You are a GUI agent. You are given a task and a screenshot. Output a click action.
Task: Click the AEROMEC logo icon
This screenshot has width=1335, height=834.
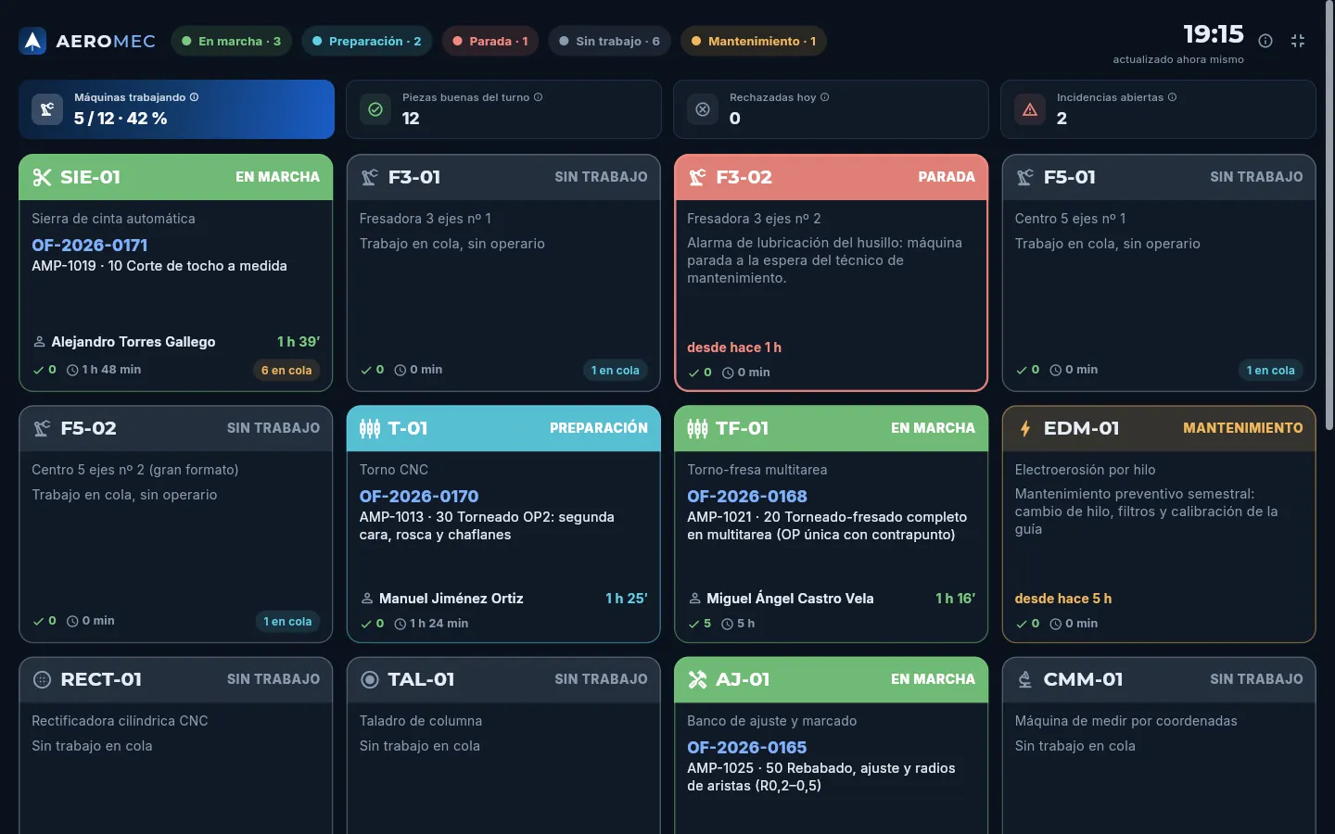click(x=32, y=41)
